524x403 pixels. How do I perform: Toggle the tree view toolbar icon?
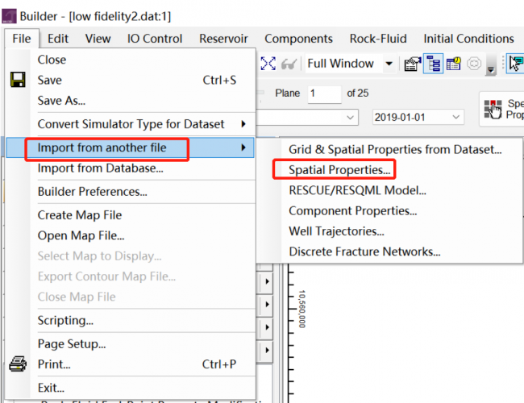coord(433,64)
